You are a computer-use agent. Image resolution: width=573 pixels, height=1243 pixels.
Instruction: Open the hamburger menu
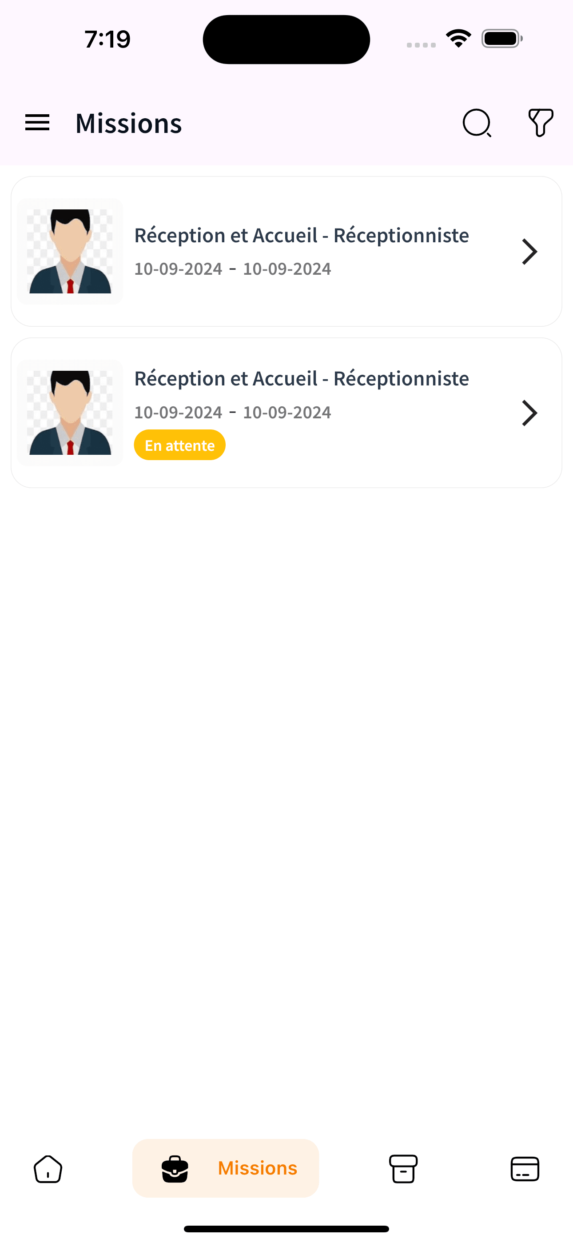[37, 123]
